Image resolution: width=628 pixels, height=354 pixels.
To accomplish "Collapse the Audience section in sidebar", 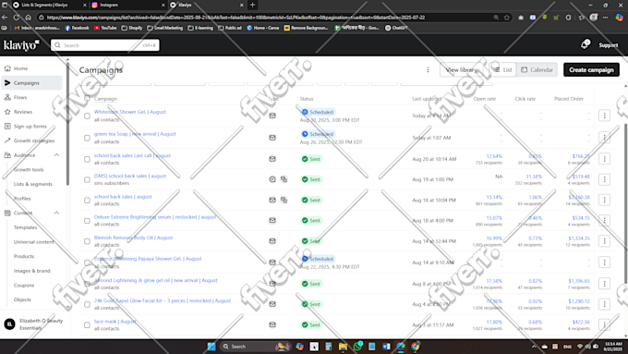I will click(56, 155).
